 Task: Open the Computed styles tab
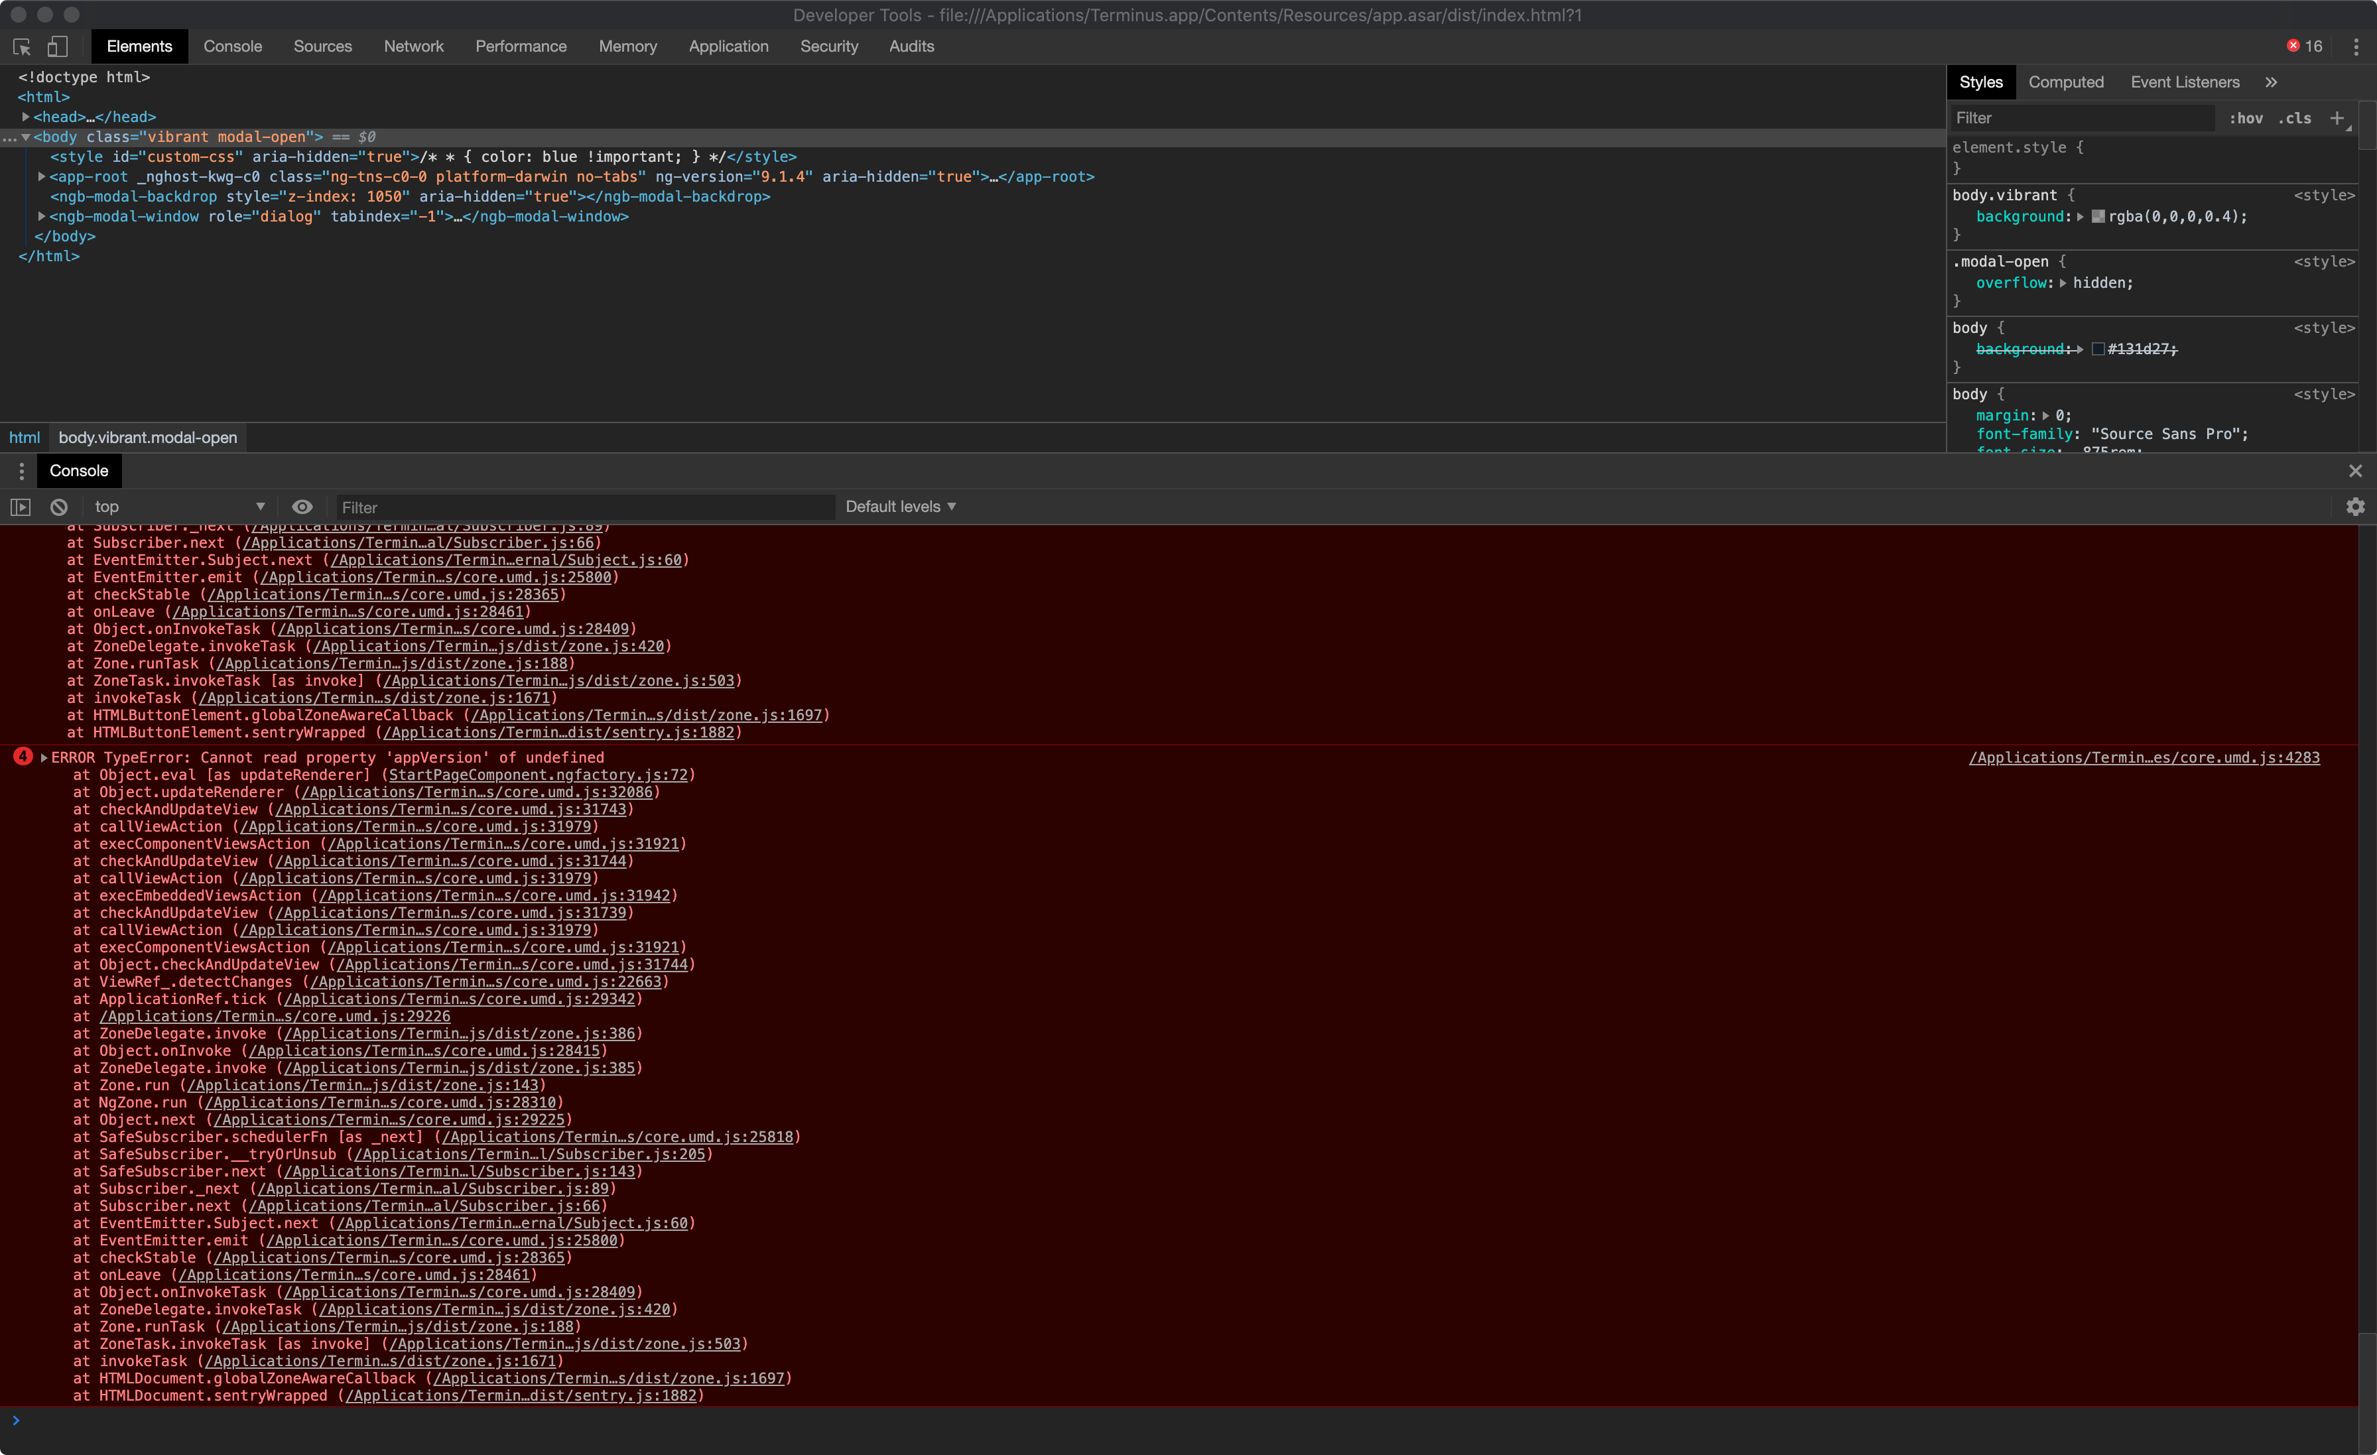(x=2065, y=82)
